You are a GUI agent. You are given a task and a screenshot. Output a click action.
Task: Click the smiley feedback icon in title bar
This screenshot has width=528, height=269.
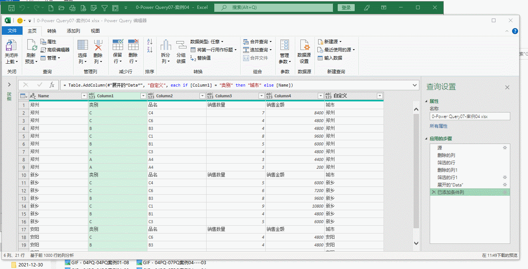point(20,21)
